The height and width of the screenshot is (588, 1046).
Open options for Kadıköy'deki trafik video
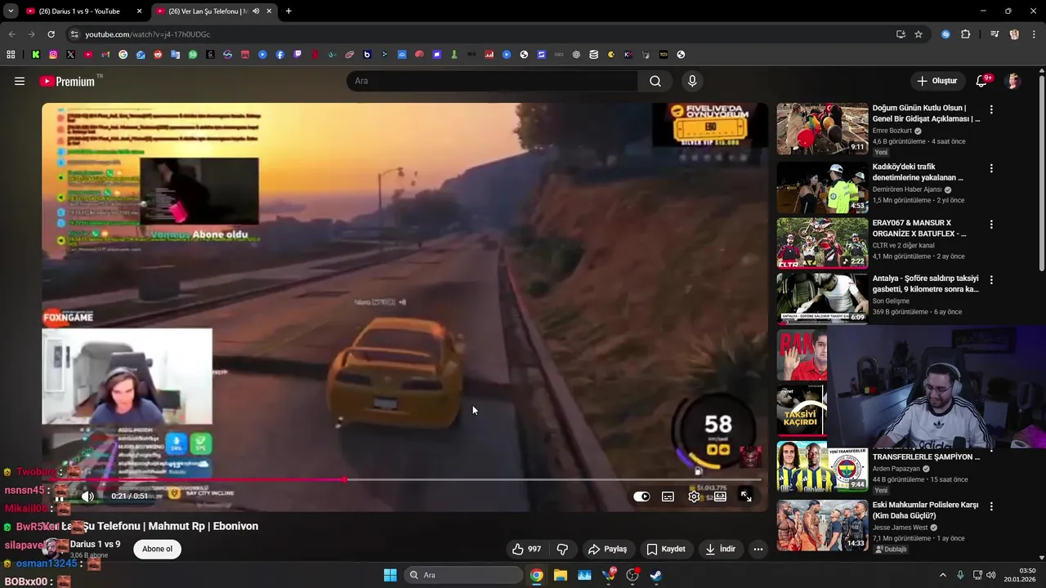[991, 168]
